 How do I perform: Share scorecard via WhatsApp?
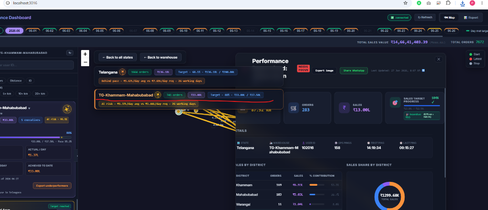pos(354,70)
